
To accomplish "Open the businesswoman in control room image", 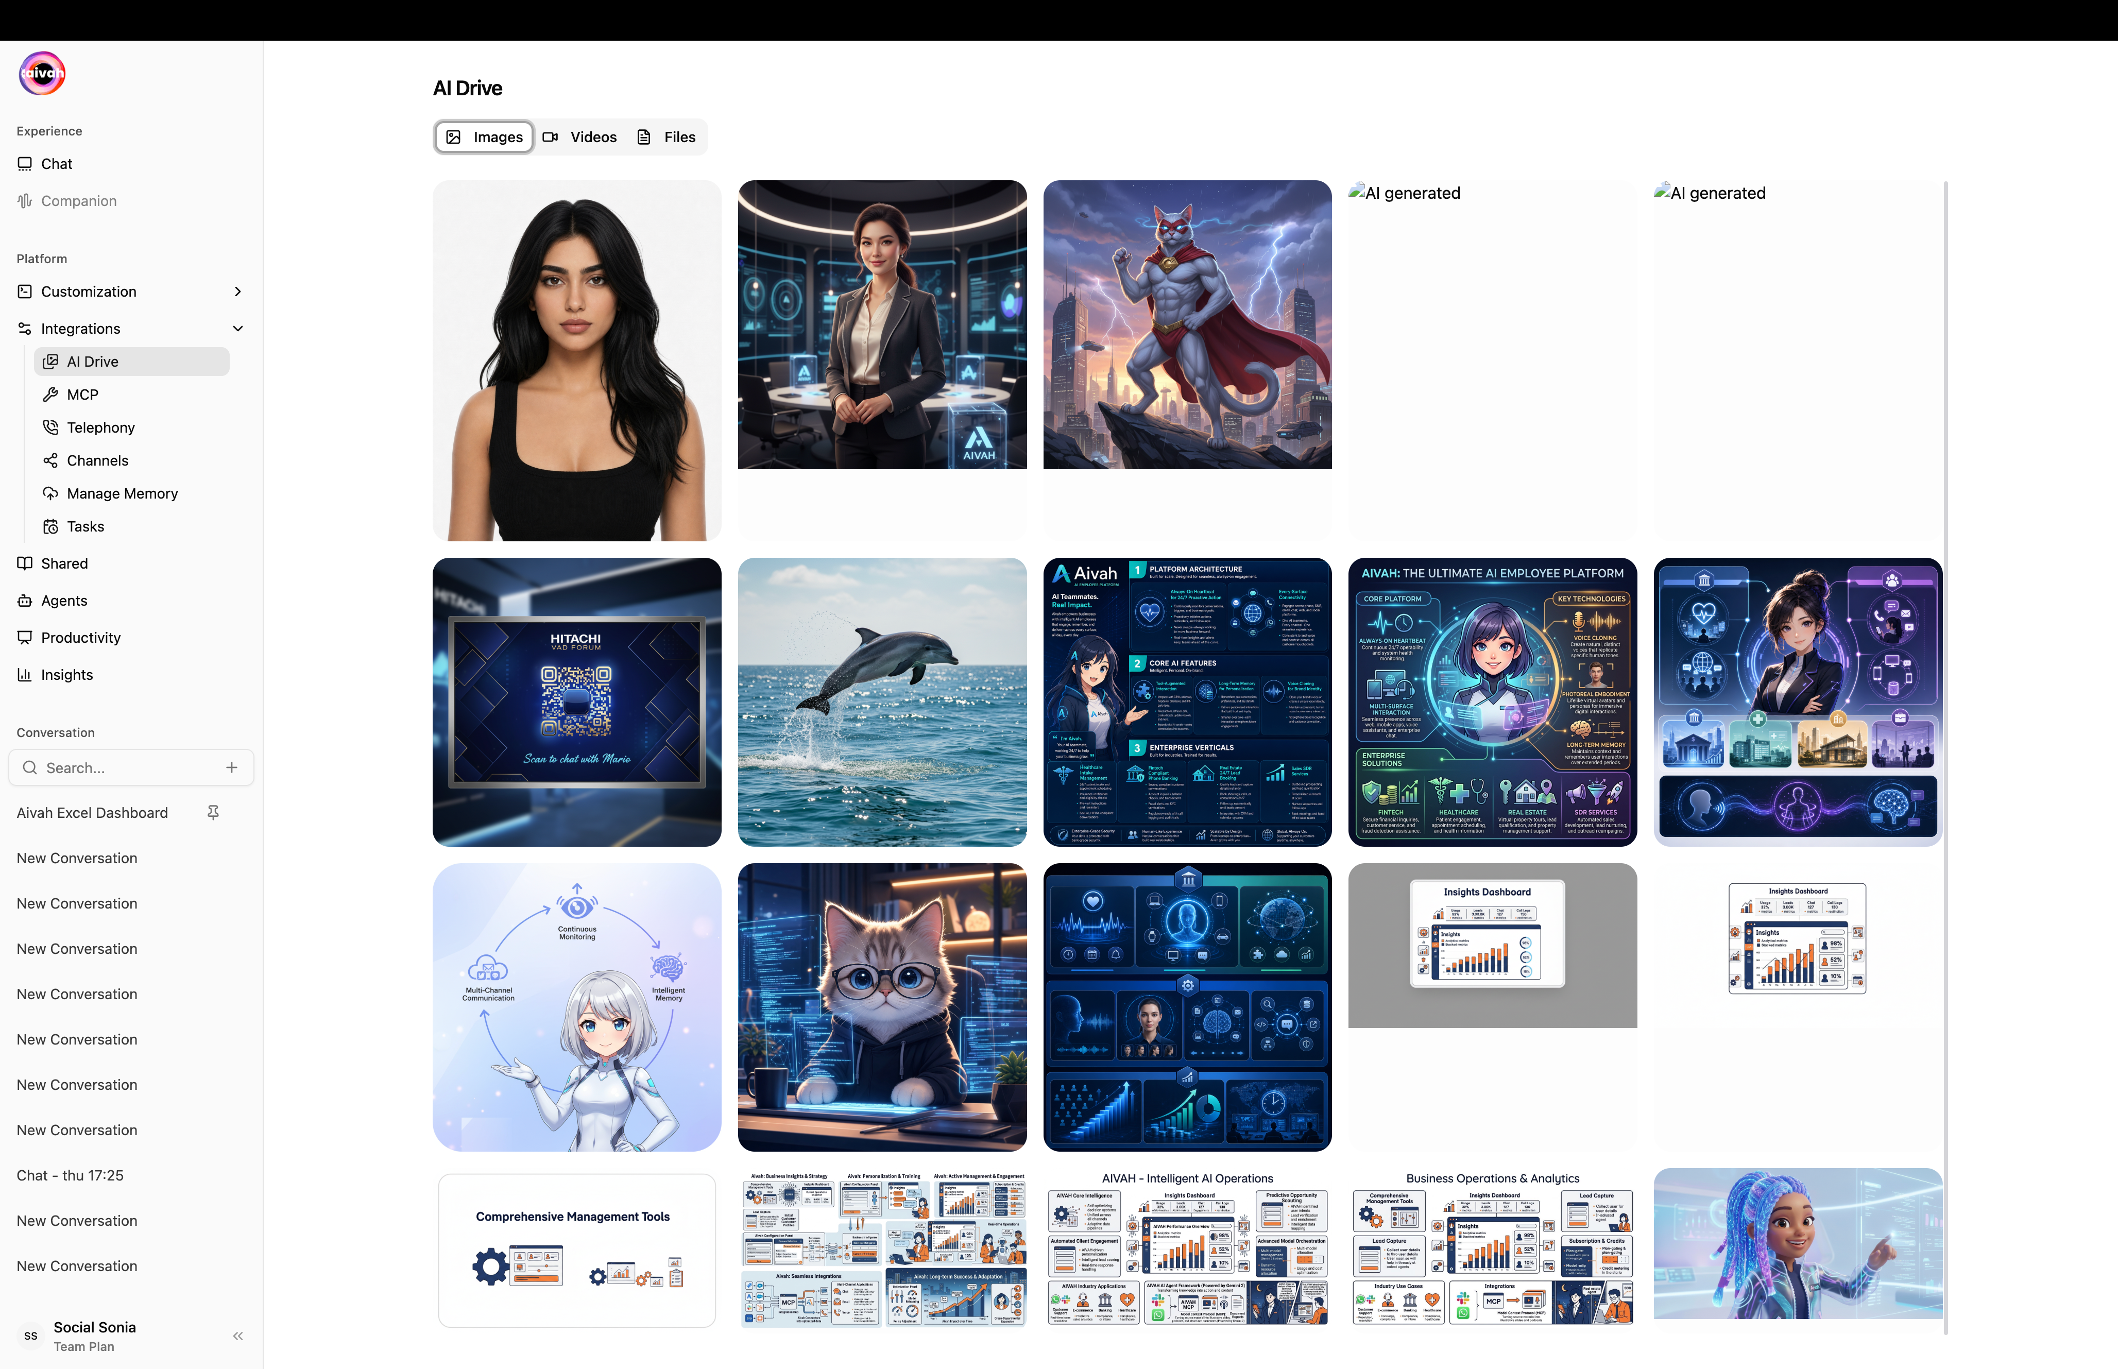I will [x=882, y=324].
